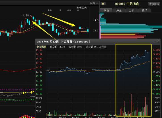Click the 13.47 price axis label
Screen dimensions: 162x118
[39, 81]
